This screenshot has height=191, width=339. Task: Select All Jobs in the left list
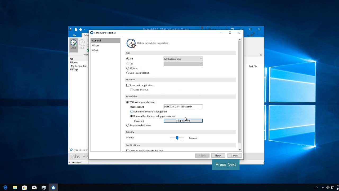pyautogui.click(x=74, y=63)
